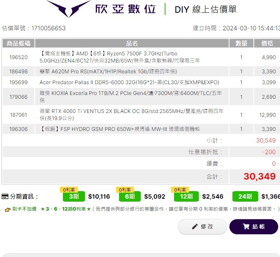Click the 合計 total 30,349
Viewport: 280px width, 257px height.
point(260,177)
